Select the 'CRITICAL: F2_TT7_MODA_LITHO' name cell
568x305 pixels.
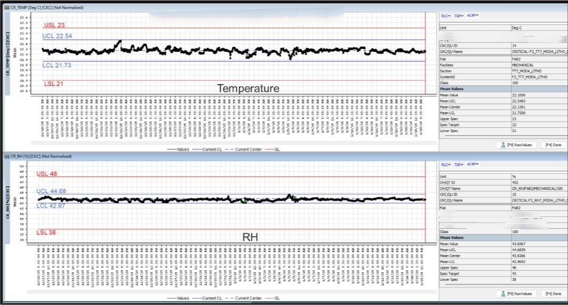pos(539,51)
